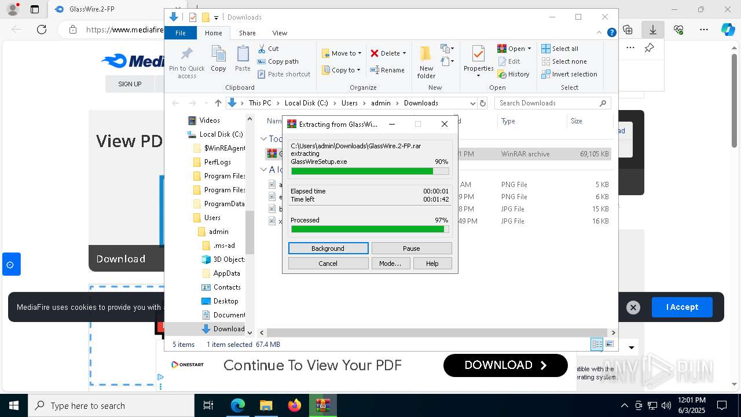Screen dimensions: 741x417
Task: Click Mode... button in WinRAR dialog
Action: pyautogui.click(x=390, y=263)
